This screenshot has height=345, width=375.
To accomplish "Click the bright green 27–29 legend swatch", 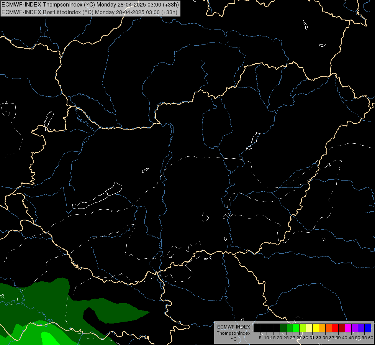I will pyautogui.click(x=296, y=328).
